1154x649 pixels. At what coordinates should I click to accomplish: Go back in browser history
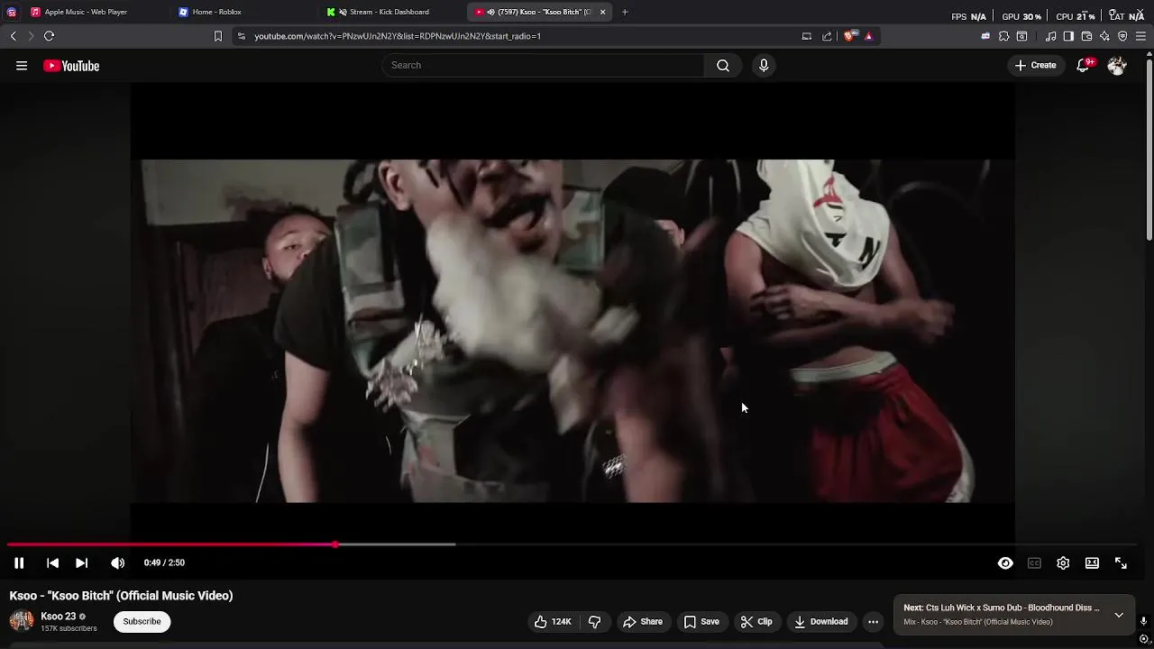click(13, 36)
